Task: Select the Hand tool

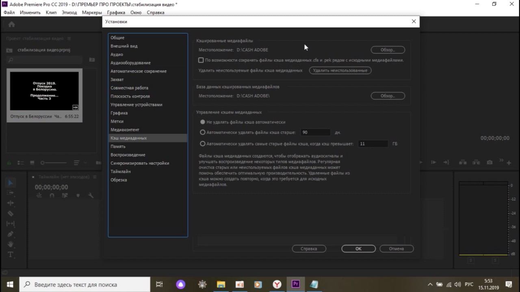Action: tap(11, 244)
